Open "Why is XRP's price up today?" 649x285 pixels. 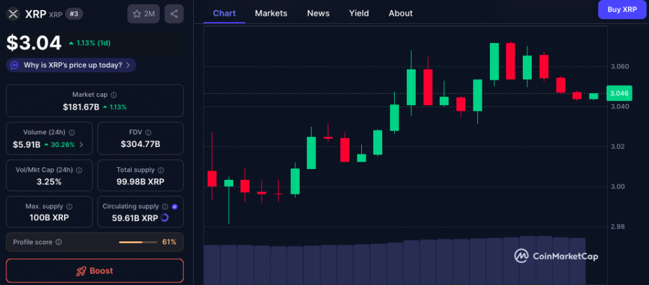pos(71,65)
